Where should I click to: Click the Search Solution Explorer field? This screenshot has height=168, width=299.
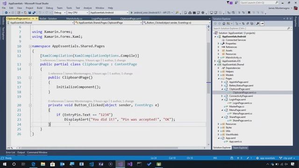click(x=252, y=28)
